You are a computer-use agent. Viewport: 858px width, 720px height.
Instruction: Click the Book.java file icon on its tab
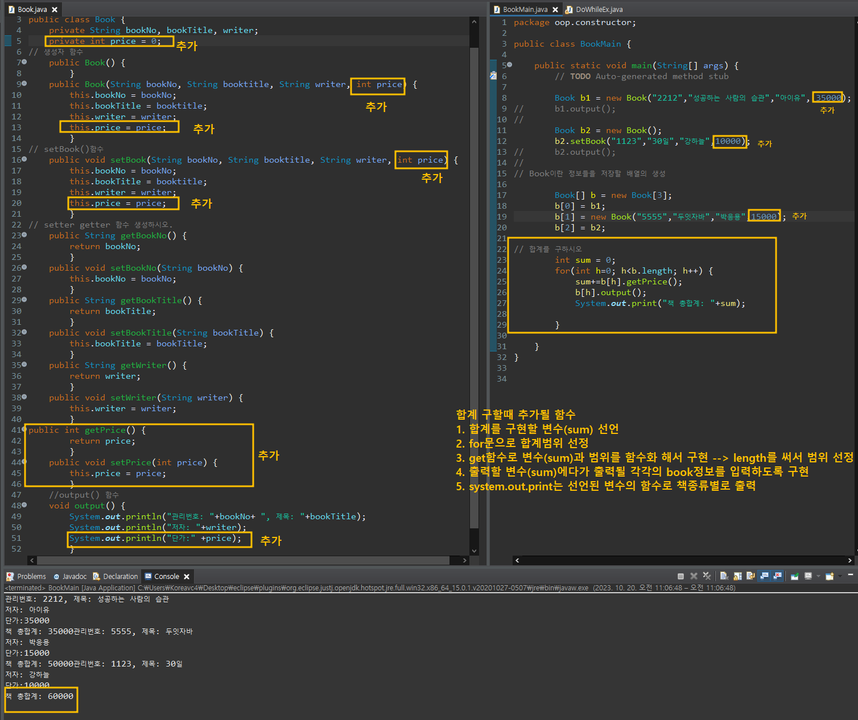click(11, 10)
